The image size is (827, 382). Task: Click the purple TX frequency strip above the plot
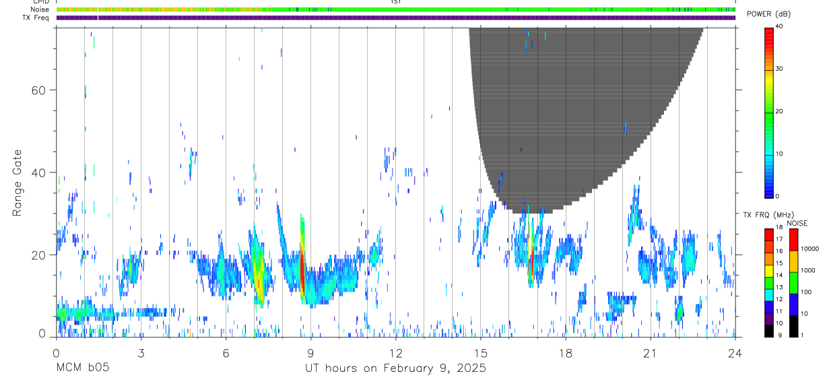(x=396, y=18)
